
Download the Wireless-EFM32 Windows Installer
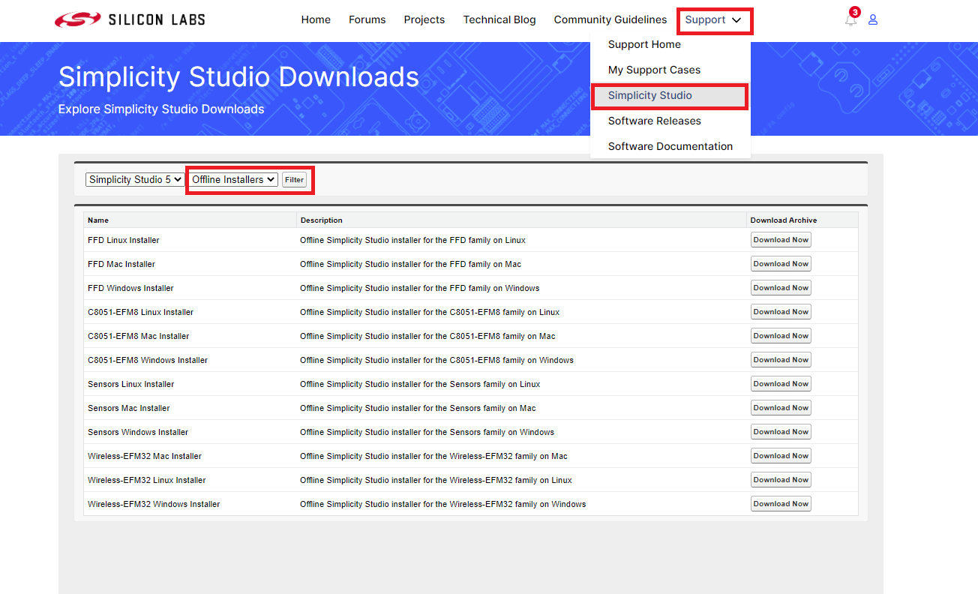click(x=781, y=504)
